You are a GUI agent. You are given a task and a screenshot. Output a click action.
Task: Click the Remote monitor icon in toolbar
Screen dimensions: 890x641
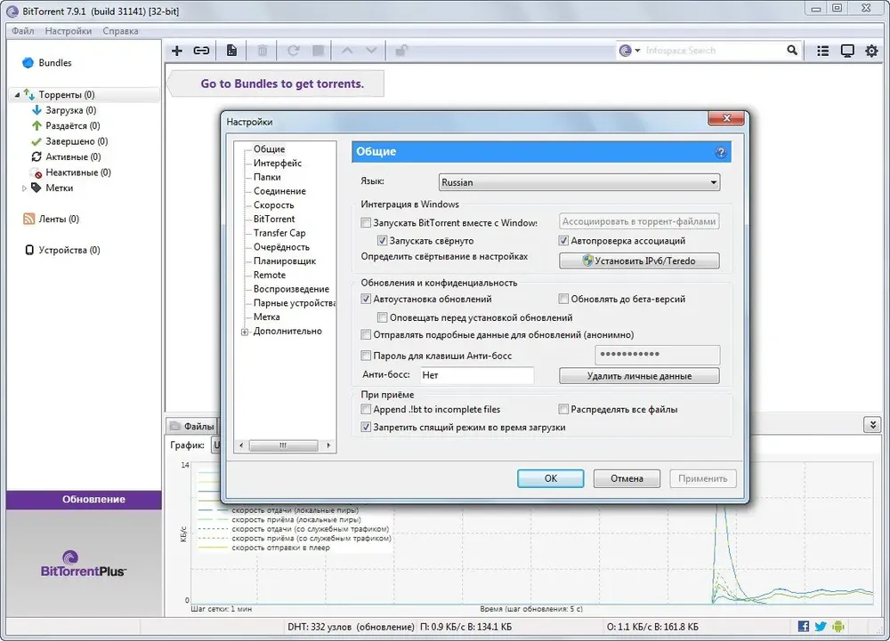(847, 51)
